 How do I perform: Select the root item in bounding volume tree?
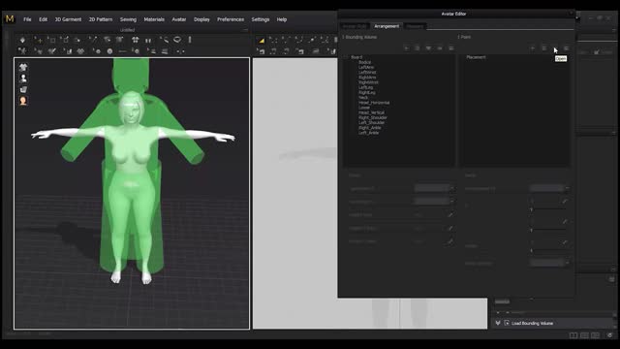[x=356, y=57]
